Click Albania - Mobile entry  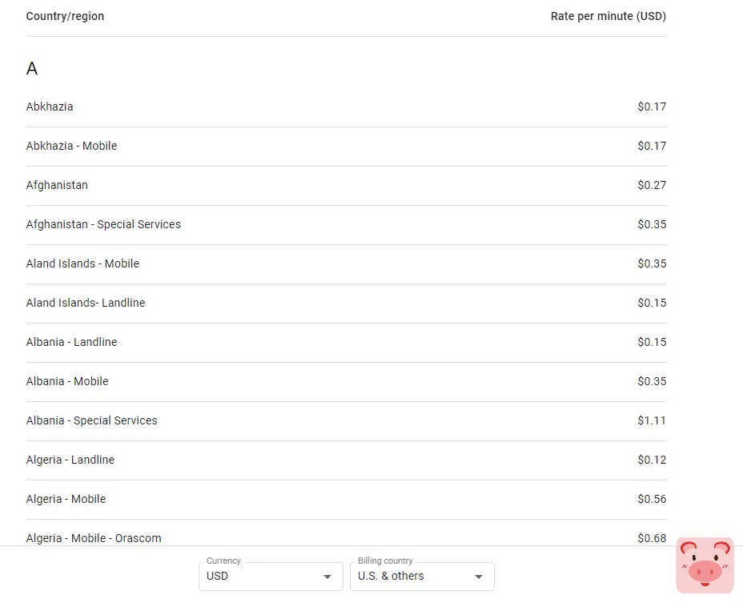click(67, 381)
